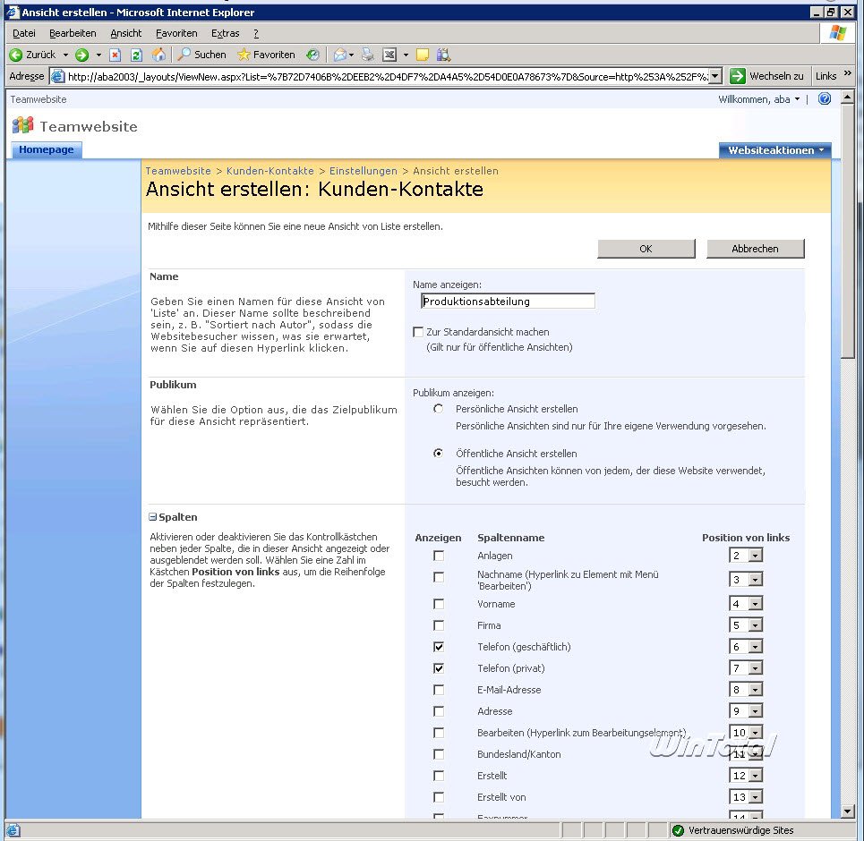Switch to the Homepage tab
This screenshot has height=841, width=864.
coord(47,149)
